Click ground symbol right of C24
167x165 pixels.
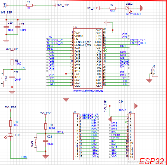(136, 106)
